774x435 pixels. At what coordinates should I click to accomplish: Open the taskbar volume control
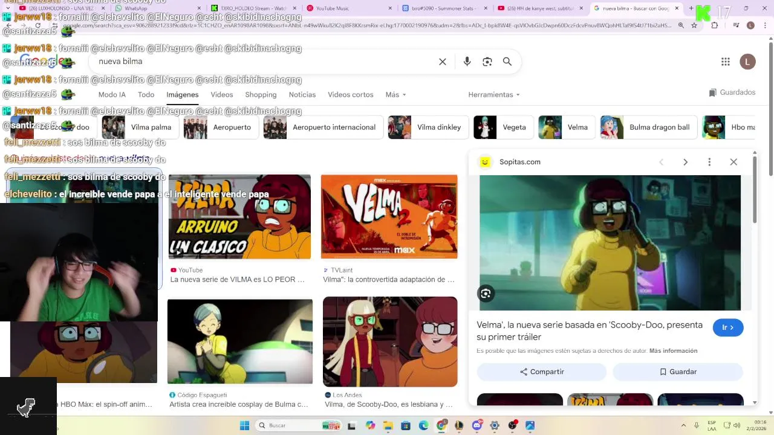coord(737,425)
